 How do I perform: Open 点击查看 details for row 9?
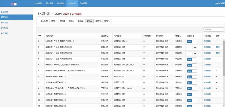pos(207,88)
